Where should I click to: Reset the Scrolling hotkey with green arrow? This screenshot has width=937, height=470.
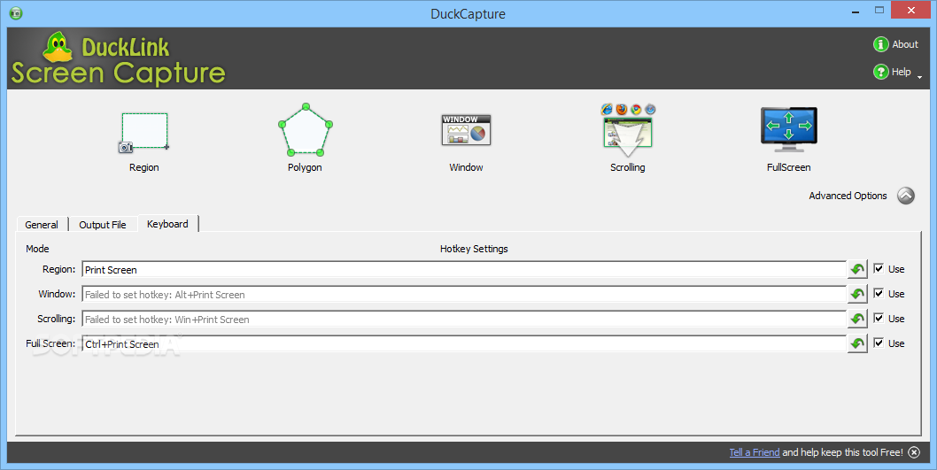tap(857, 319)
